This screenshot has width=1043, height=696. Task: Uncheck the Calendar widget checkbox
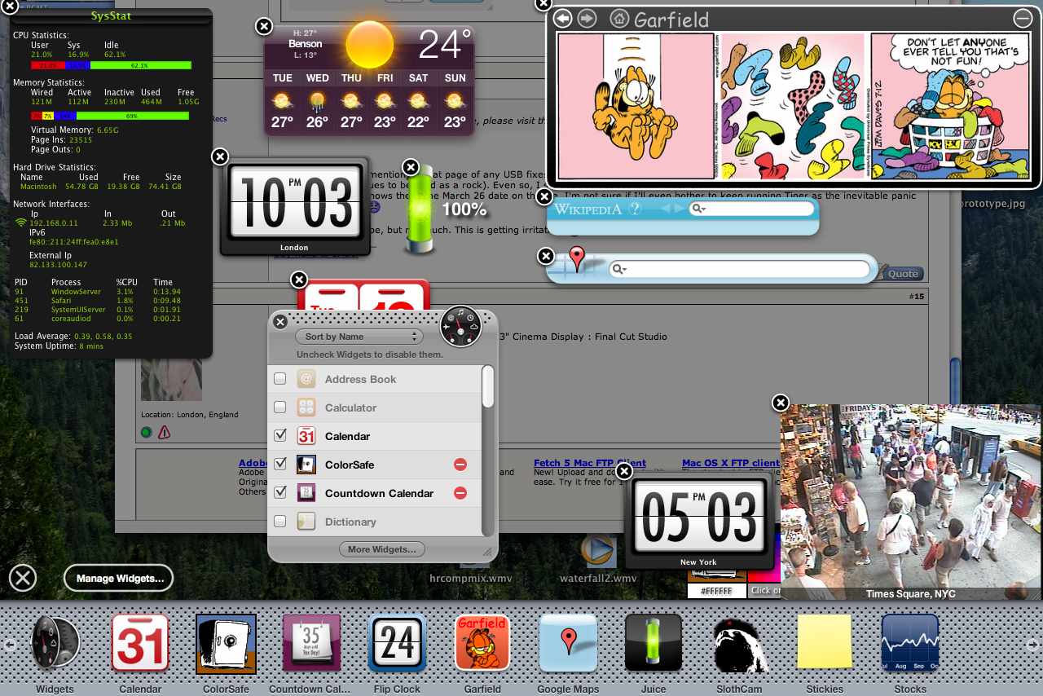pos(280,436)
